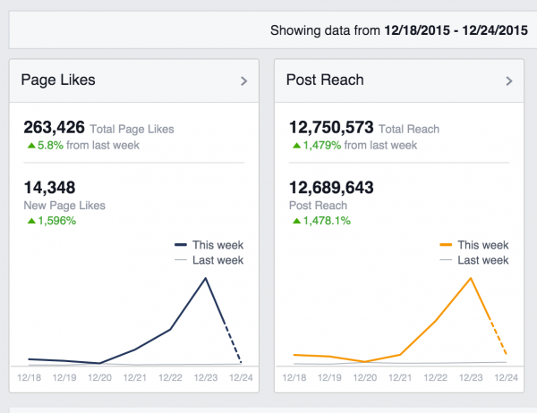Click green up arrow beside 5.8%

(32, 145)
